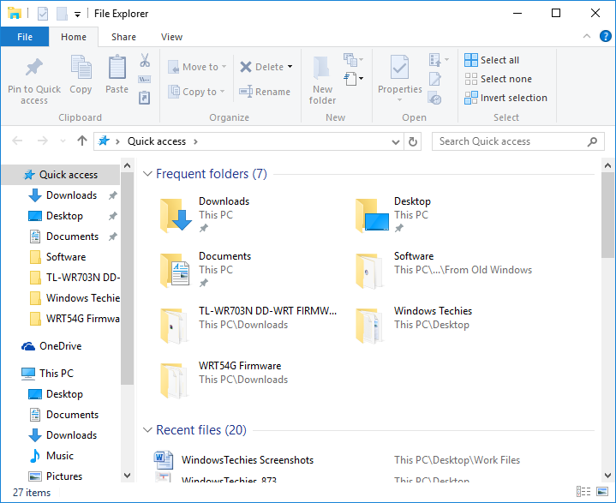Select Quick access in navigation pane
616x503 pixels.
[x=61, y=175]
